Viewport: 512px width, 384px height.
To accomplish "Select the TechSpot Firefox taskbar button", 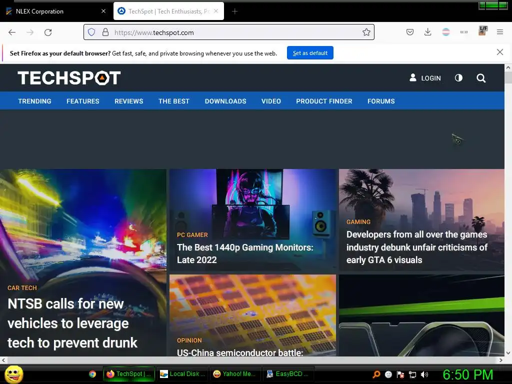I will coord(129,374).
